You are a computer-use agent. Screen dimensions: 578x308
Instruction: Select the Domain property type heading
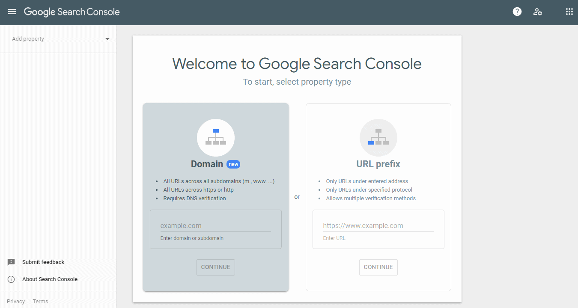207,164
